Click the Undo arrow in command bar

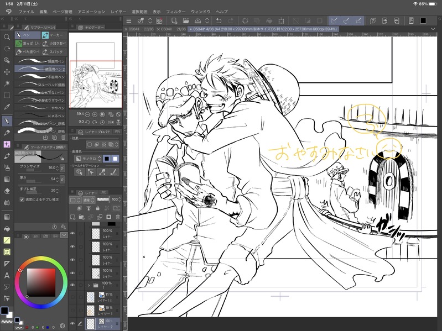219,20
